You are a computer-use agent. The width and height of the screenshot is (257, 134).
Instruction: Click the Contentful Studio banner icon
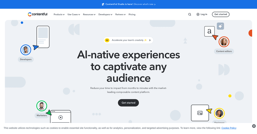[x=103, y=4]
